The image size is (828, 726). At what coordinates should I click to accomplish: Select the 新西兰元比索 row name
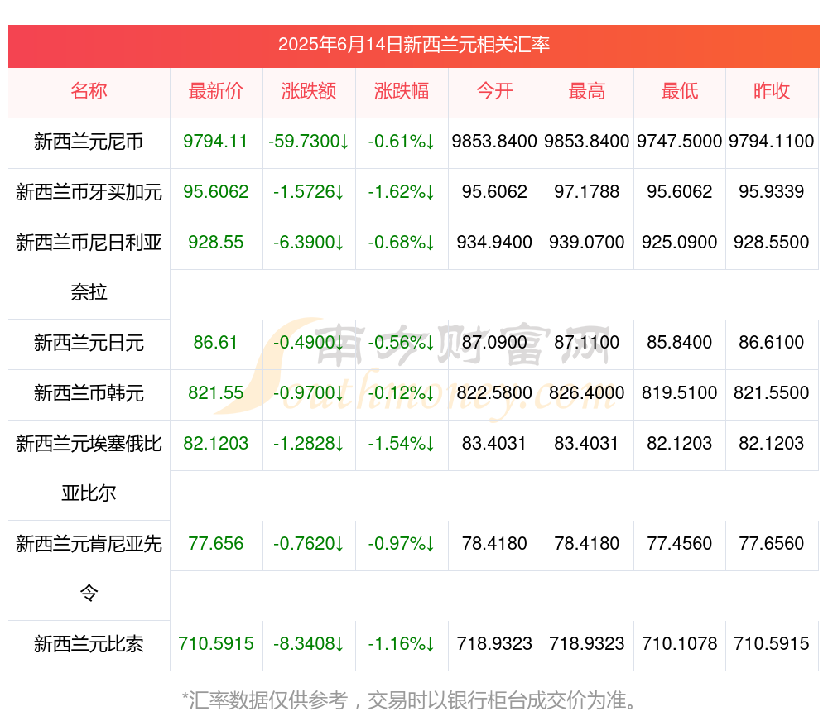click(89, 645)
